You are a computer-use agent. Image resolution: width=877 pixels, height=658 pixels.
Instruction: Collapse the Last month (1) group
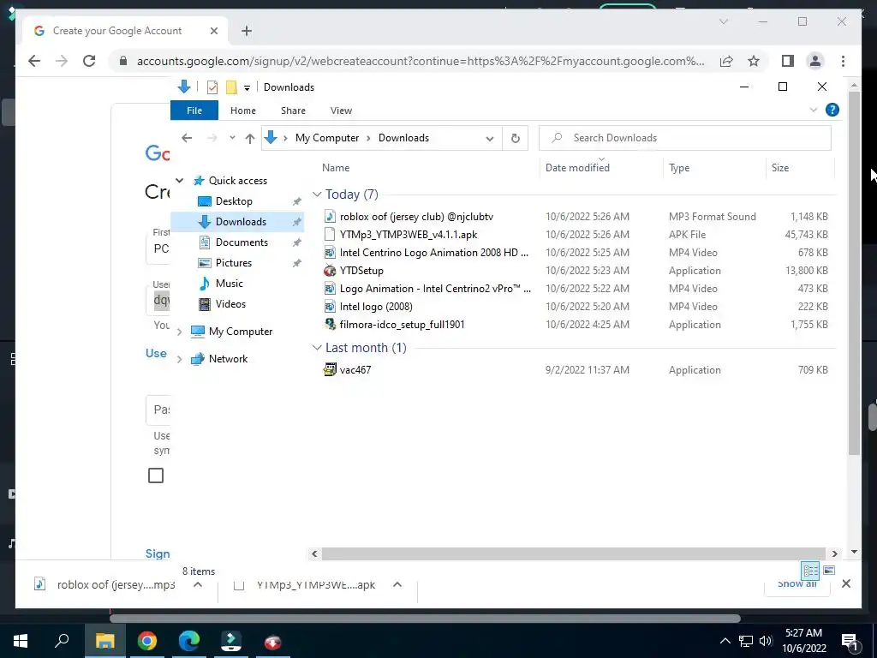pos(317,348)
